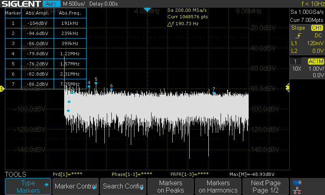Screen dimensions: 325x195
Task: Click the TOOLS menu title
Action: coord(15,174)
